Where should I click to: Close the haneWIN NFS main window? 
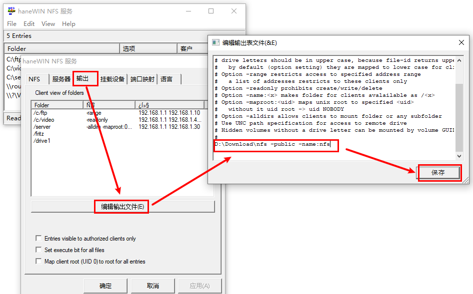pos(234,11)
